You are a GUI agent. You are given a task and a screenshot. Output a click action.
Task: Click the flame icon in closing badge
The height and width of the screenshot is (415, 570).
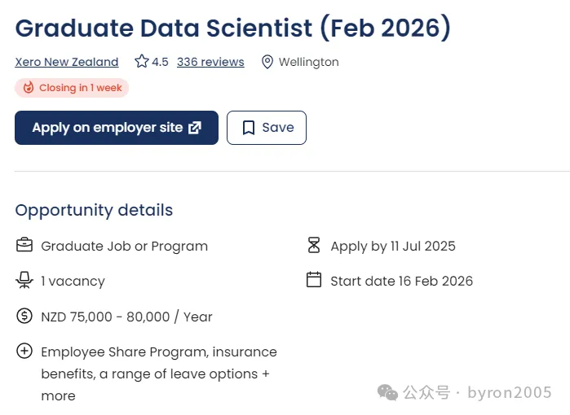pos(29,88)
